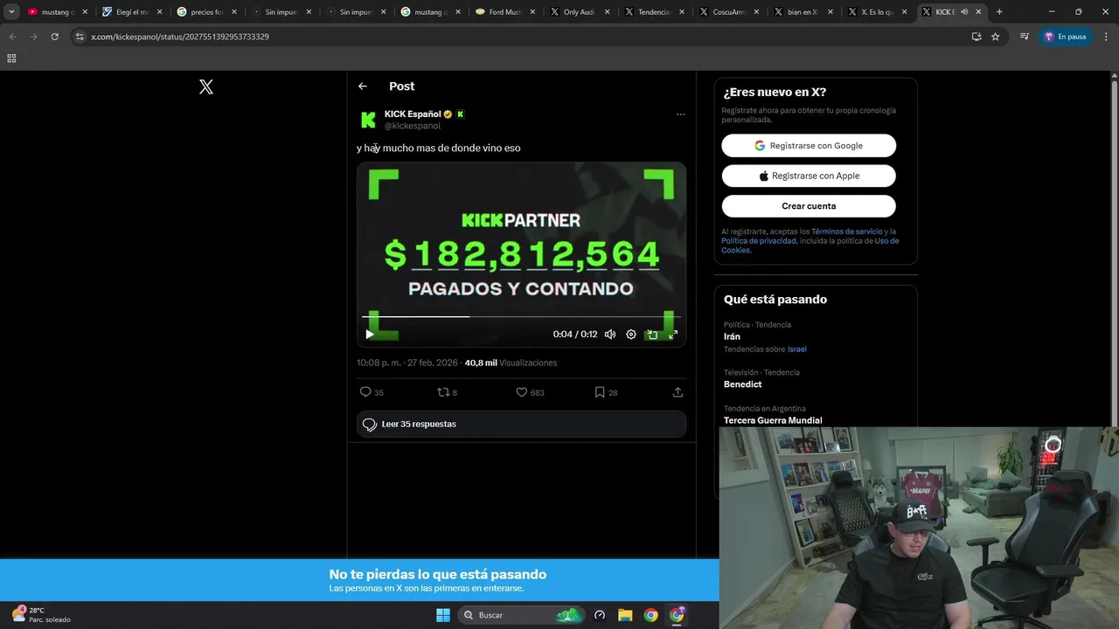Screen dimensions: 1119x629
Task: Toggle picture-in-picture on the video
Action: pyautogui.click(x=652, y=334)
